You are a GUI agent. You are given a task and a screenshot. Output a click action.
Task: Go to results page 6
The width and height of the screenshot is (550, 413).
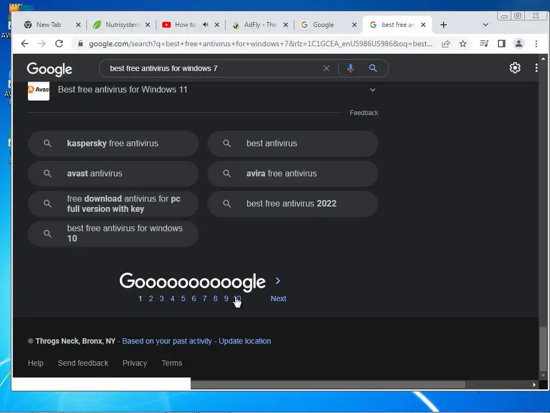[193, 298]
